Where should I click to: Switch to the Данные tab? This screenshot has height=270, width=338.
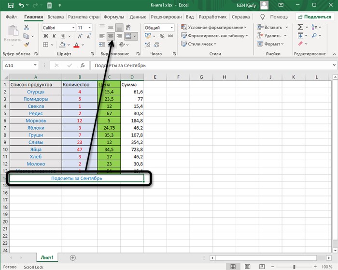pyautogui.click(x=138, y=17)
